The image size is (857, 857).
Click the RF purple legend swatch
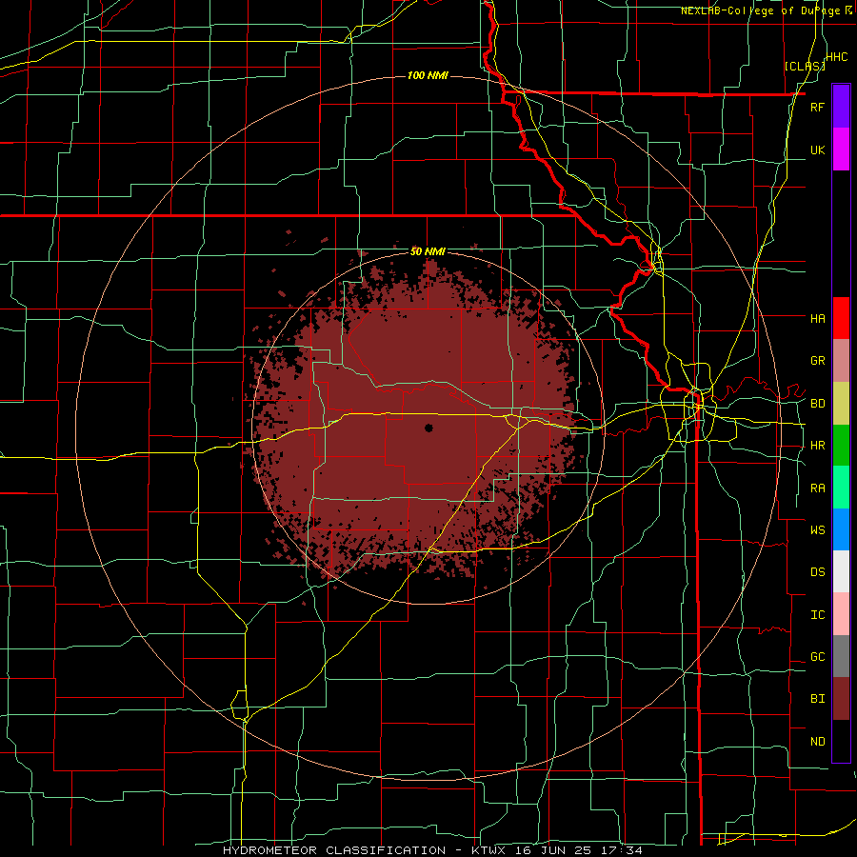[x=841, y=107]
